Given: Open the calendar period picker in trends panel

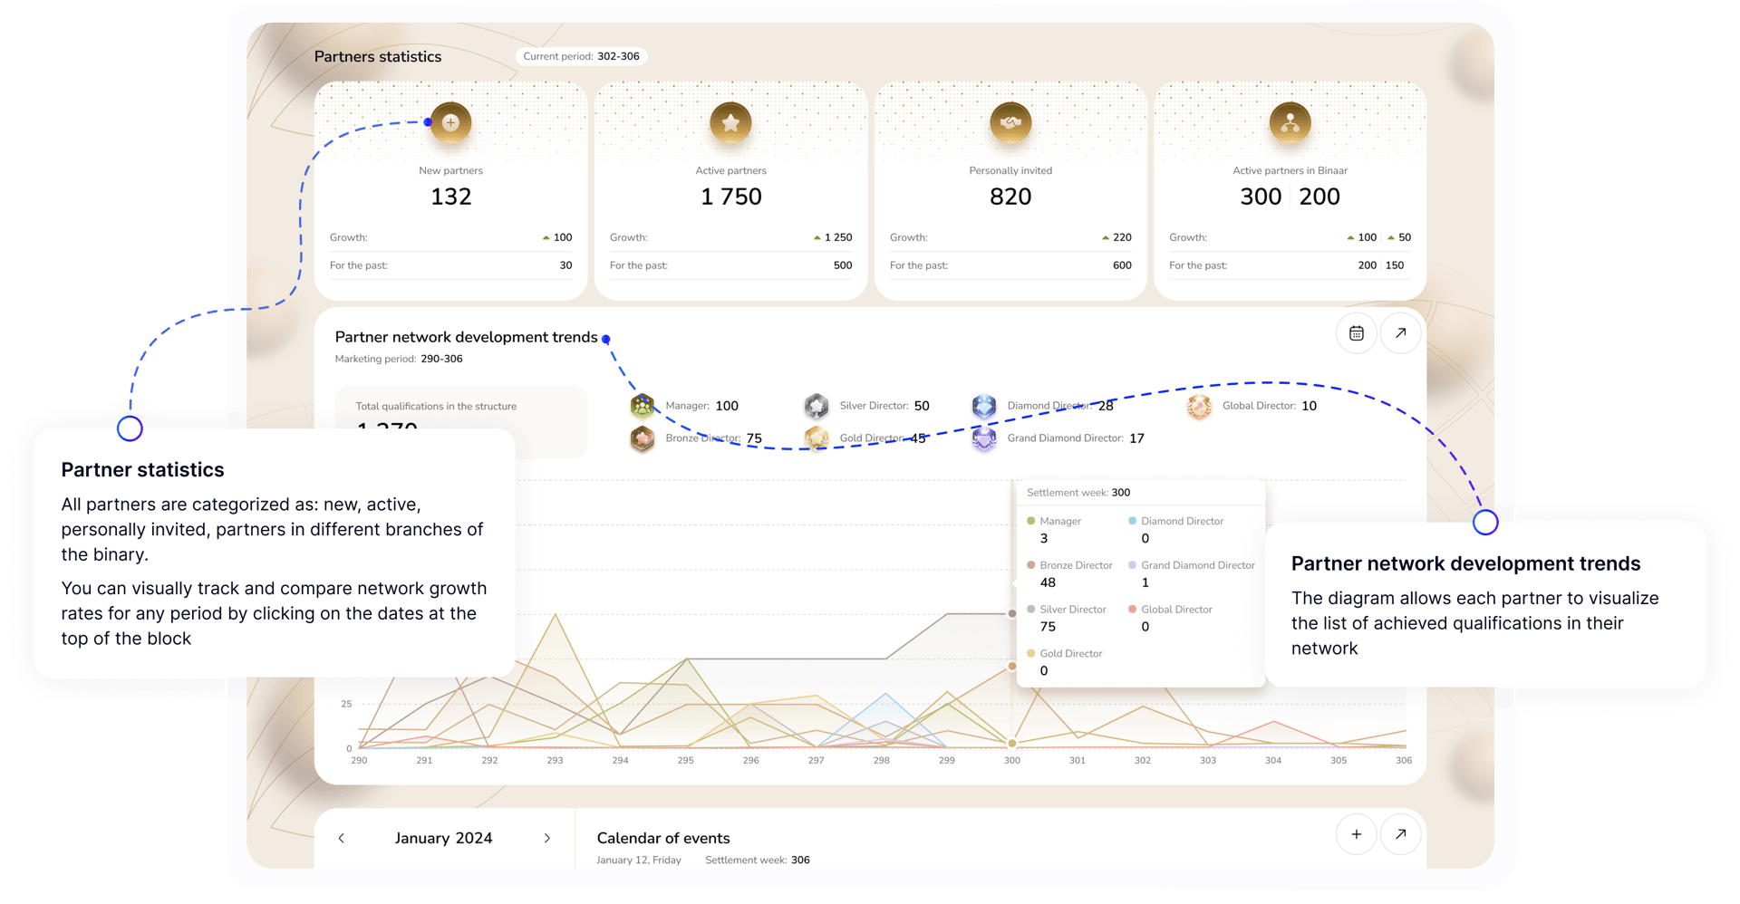Looking at the screenshot, I should pos(1356,333).
